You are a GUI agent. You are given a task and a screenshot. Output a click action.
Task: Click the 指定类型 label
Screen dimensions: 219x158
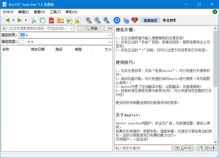click(9, 41)
